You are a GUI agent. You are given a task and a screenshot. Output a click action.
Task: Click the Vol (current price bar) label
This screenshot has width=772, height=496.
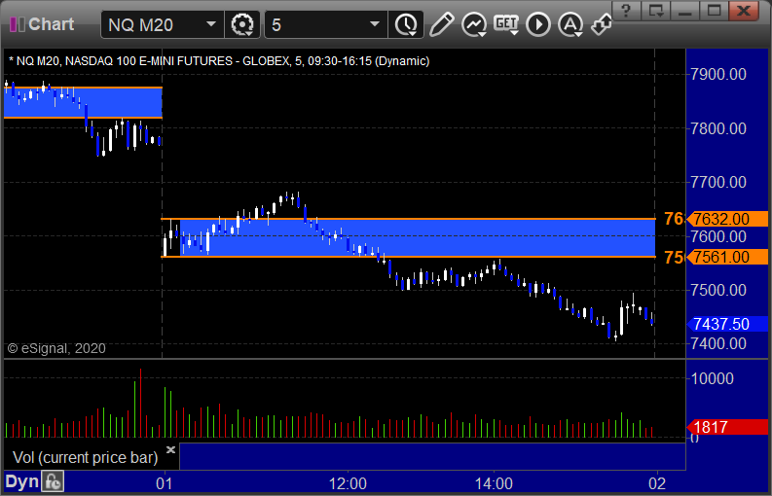85,458
